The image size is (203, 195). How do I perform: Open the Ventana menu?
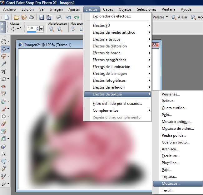coord(168,9)
